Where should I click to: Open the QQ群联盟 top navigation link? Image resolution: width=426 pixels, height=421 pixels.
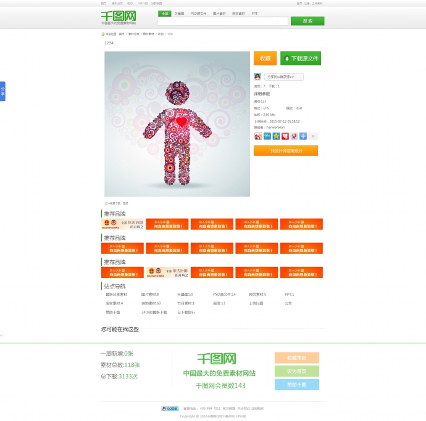coord(156,3)
